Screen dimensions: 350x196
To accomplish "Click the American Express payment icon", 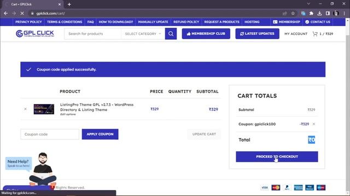I will (298, 187).
